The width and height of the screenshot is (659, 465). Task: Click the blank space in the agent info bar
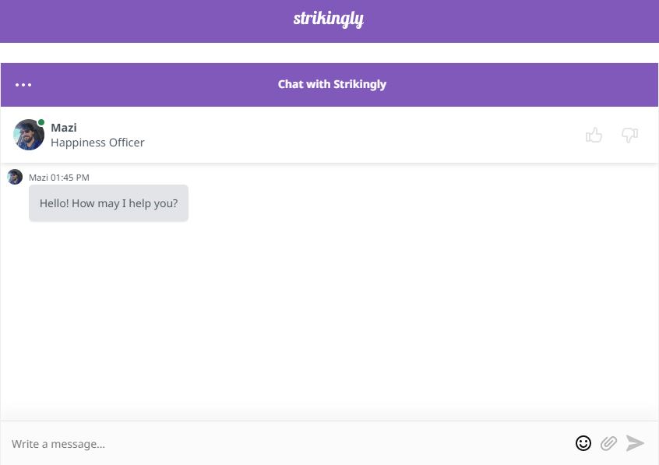(x=351, y=136)
